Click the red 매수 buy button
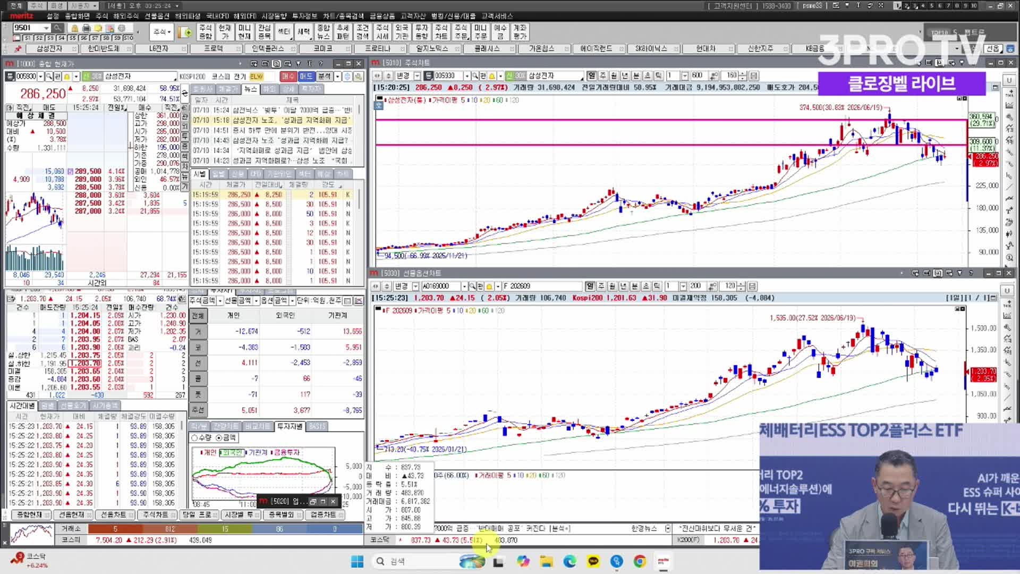 tap(287, 77)
